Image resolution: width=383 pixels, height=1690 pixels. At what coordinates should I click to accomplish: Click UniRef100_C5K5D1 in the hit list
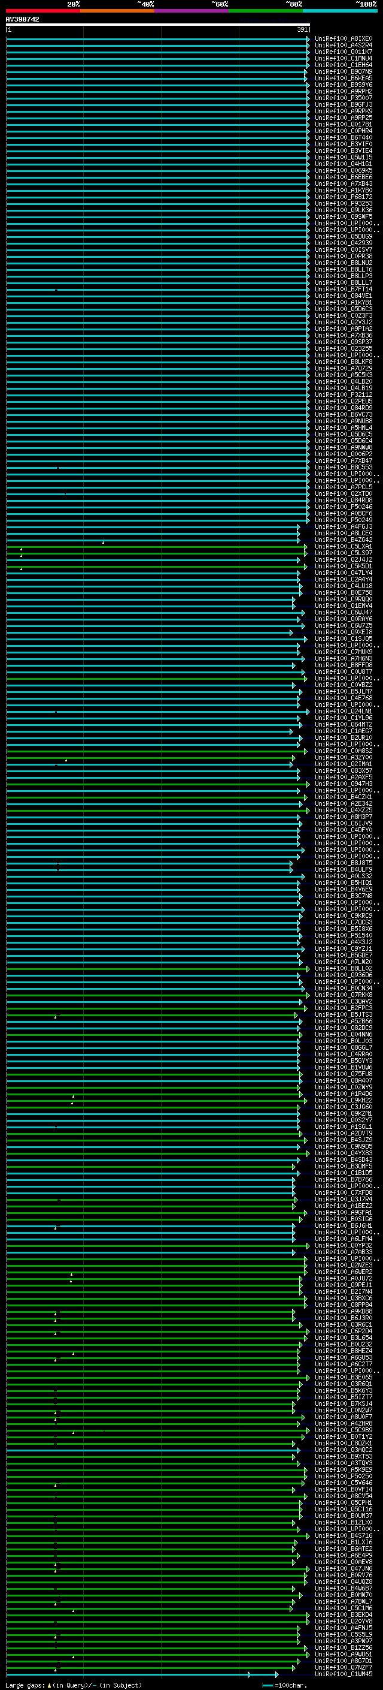tap(344, 566)
